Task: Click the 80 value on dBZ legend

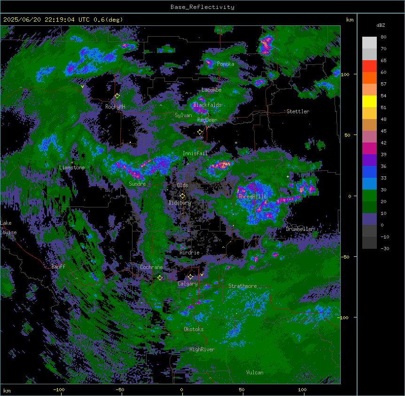Action: tap(383, 37)
